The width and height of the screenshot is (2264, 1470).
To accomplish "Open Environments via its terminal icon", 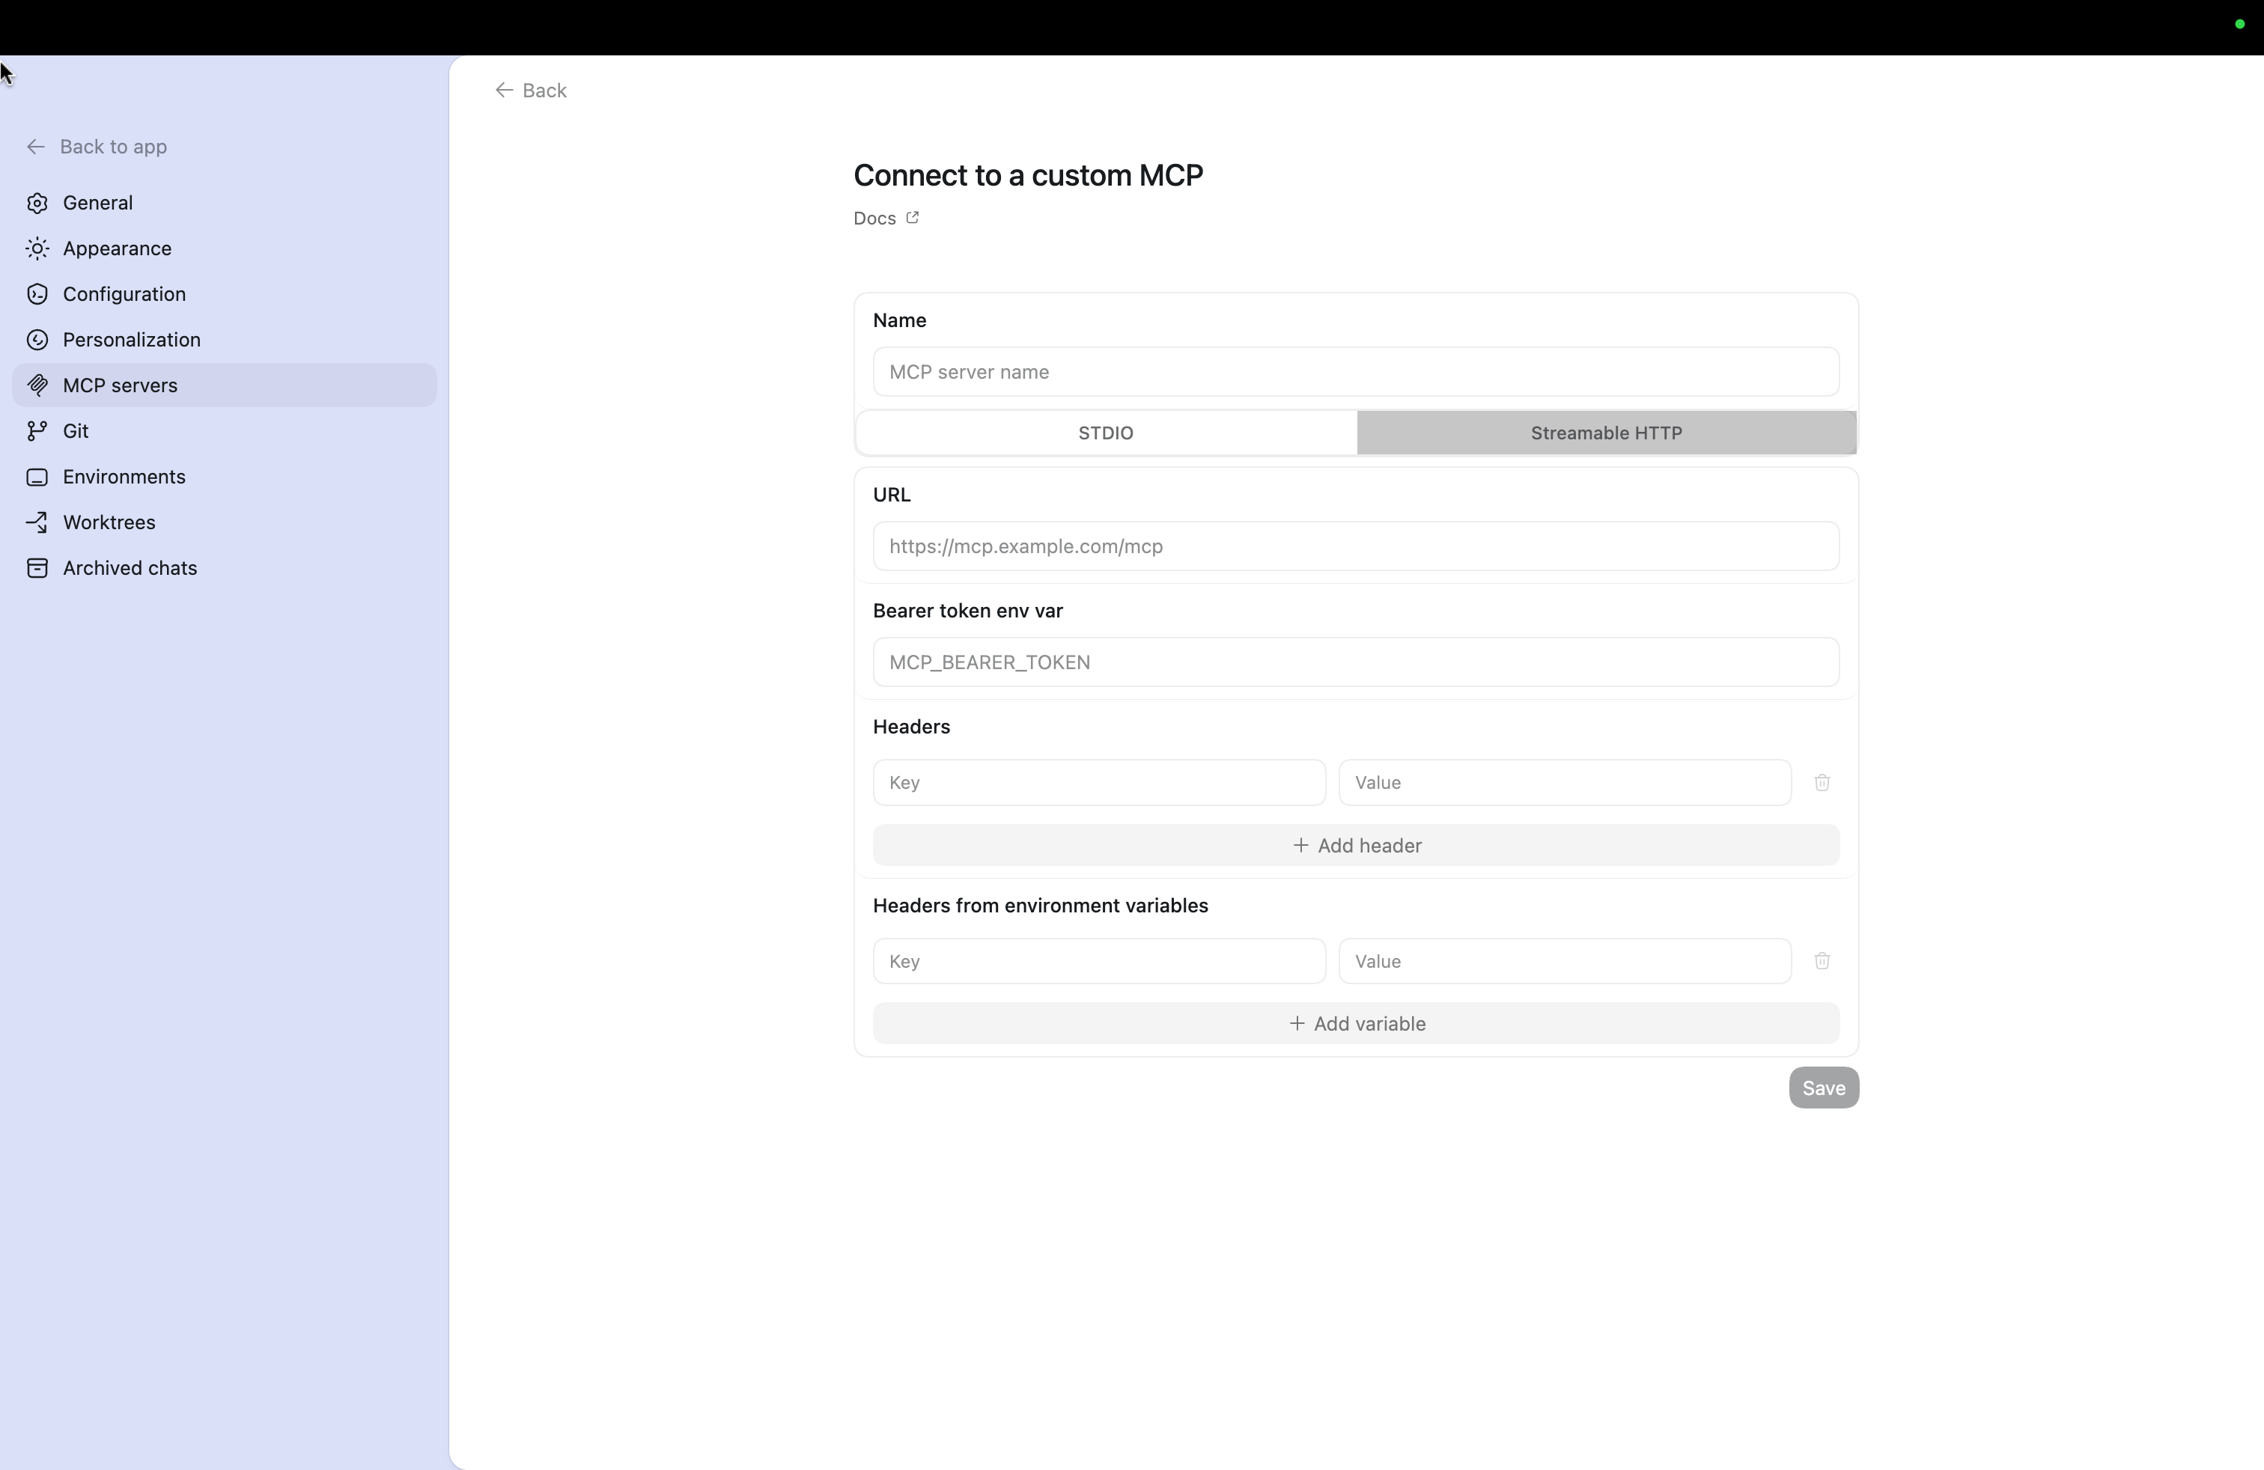I will pyautogui.click(x=37, y=476).
